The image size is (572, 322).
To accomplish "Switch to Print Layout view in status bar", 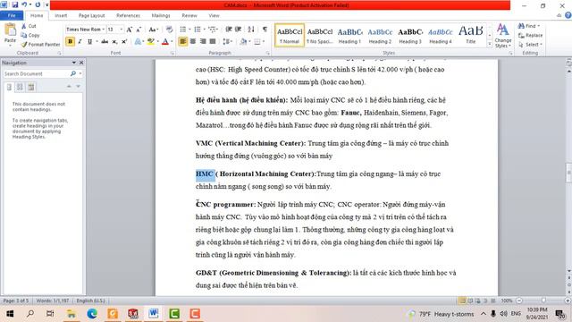I will [x=462, y=301].
